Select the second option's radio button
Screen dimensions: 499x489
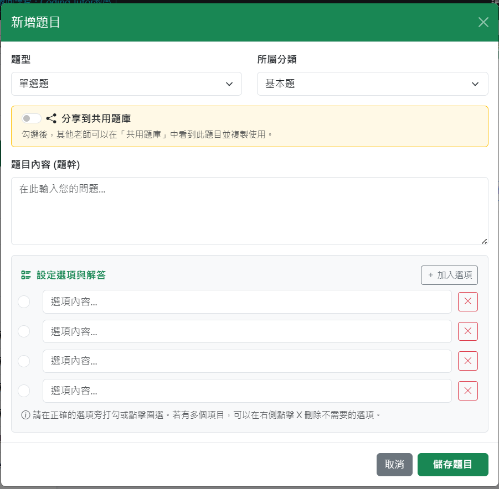tap(24, 331)
